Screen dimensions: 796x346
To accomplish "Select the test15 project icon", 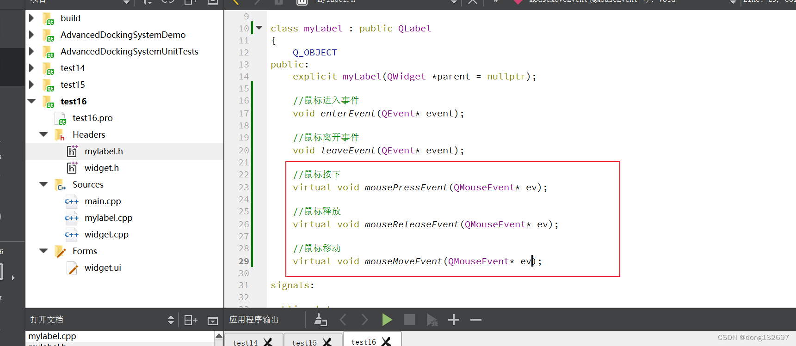I will click(x=49, y=85).
